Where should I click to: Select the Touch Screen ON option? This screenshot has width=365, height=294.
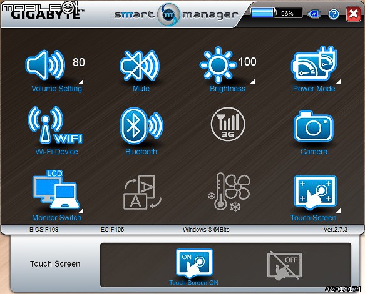click(194, 263)
